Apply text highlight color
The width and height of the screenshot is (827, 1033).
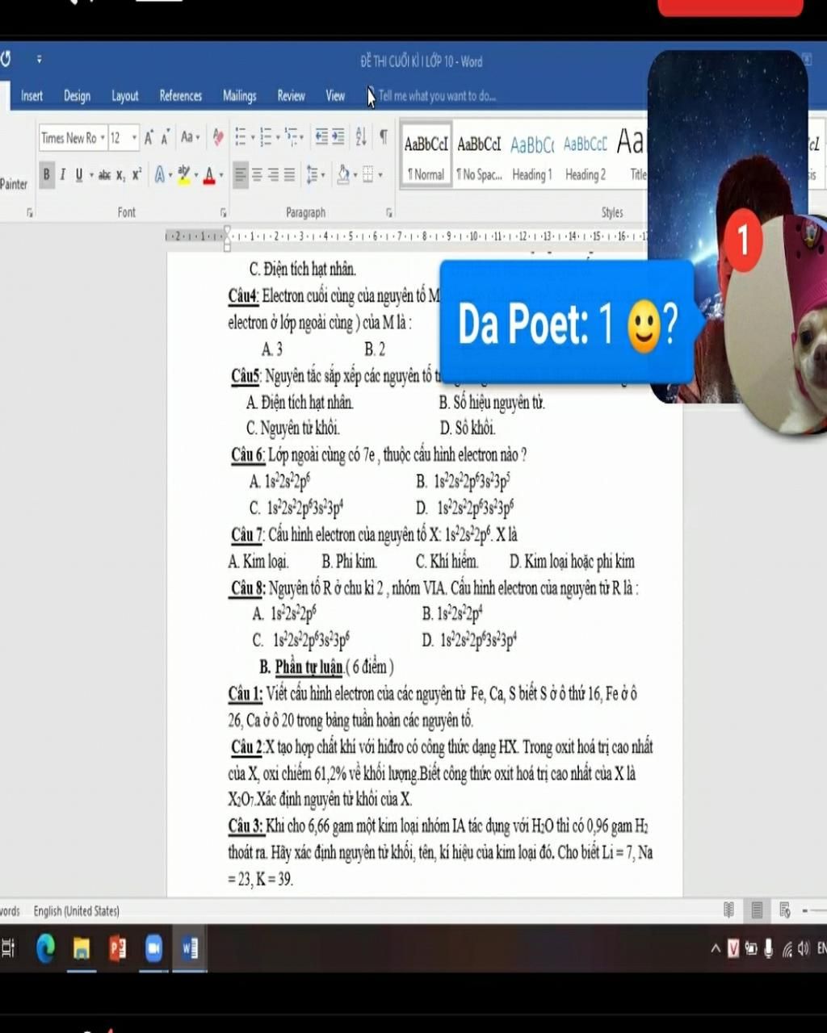[184, 174]
